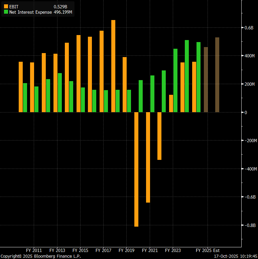The height and width of the screenshot is (259, 258).
Task: Click the EBIT value 0.529B
Action: [x=60, y=7]
